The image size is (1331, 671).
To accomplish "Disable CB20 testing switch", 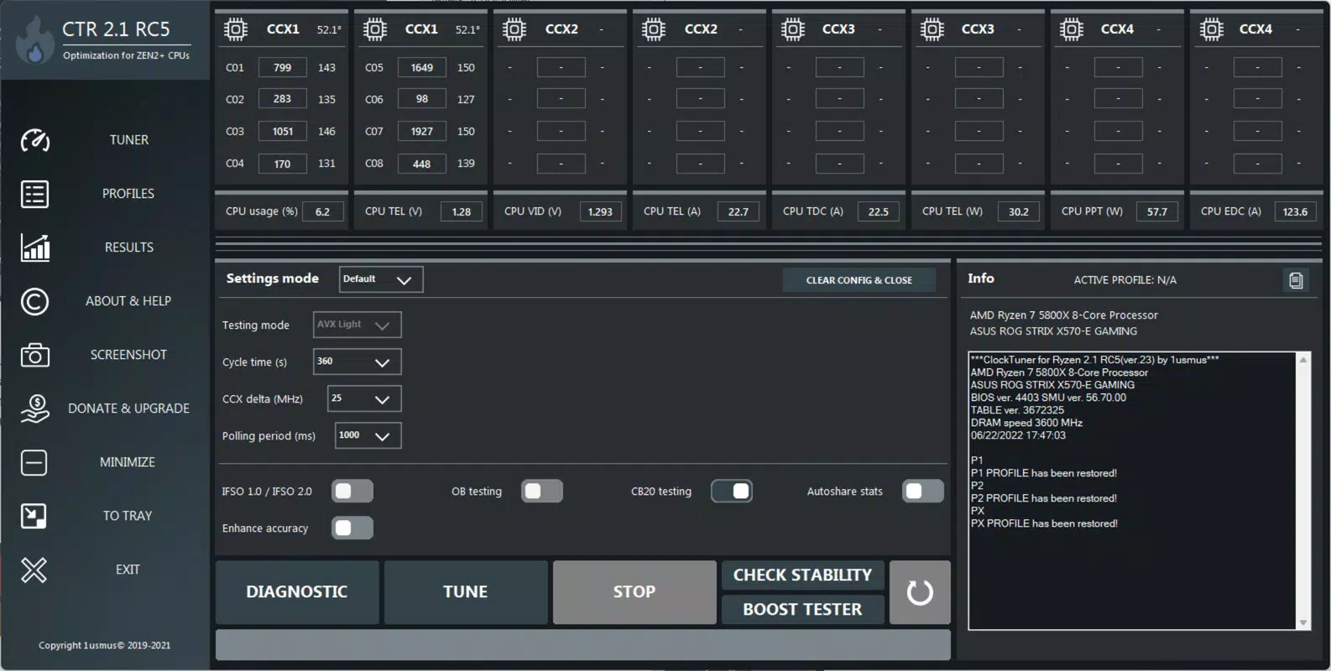I will point(732,492).
